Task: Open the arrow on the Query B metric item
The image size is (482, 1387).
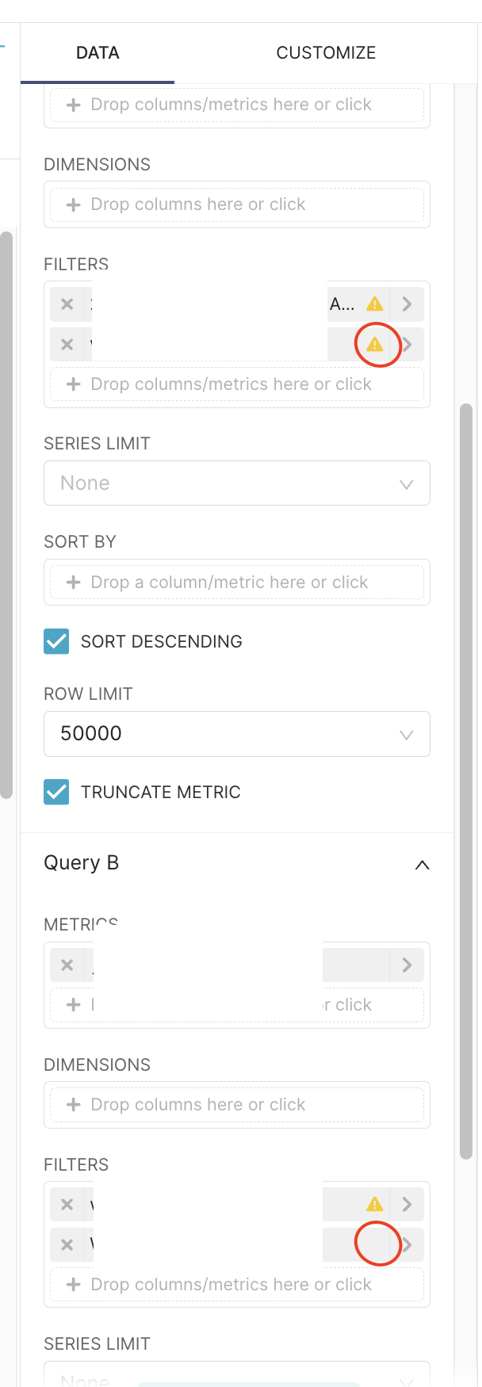Action: (x=407, y=965)
